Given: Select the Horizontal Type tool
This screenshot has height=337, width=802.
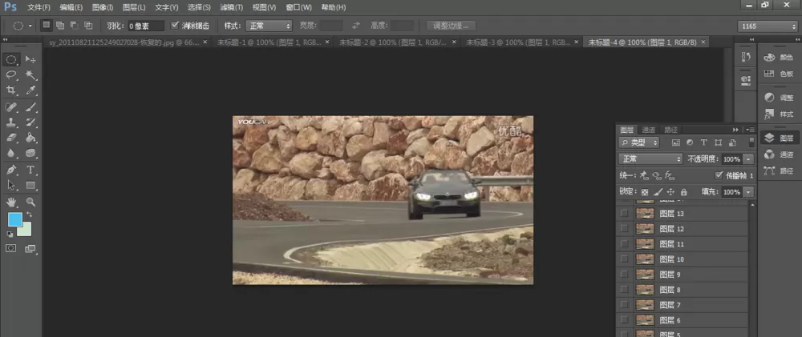Looking at the screenshot, I should (x=30, y=169).
